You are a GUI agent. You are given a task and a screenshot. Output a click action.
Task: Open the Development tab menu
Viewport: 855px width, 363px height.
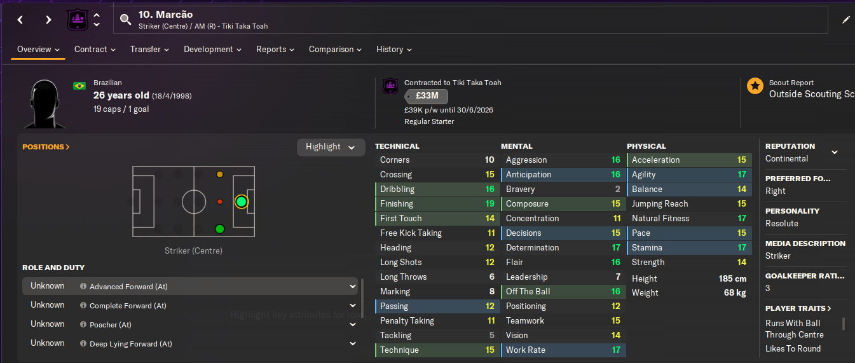212,50
